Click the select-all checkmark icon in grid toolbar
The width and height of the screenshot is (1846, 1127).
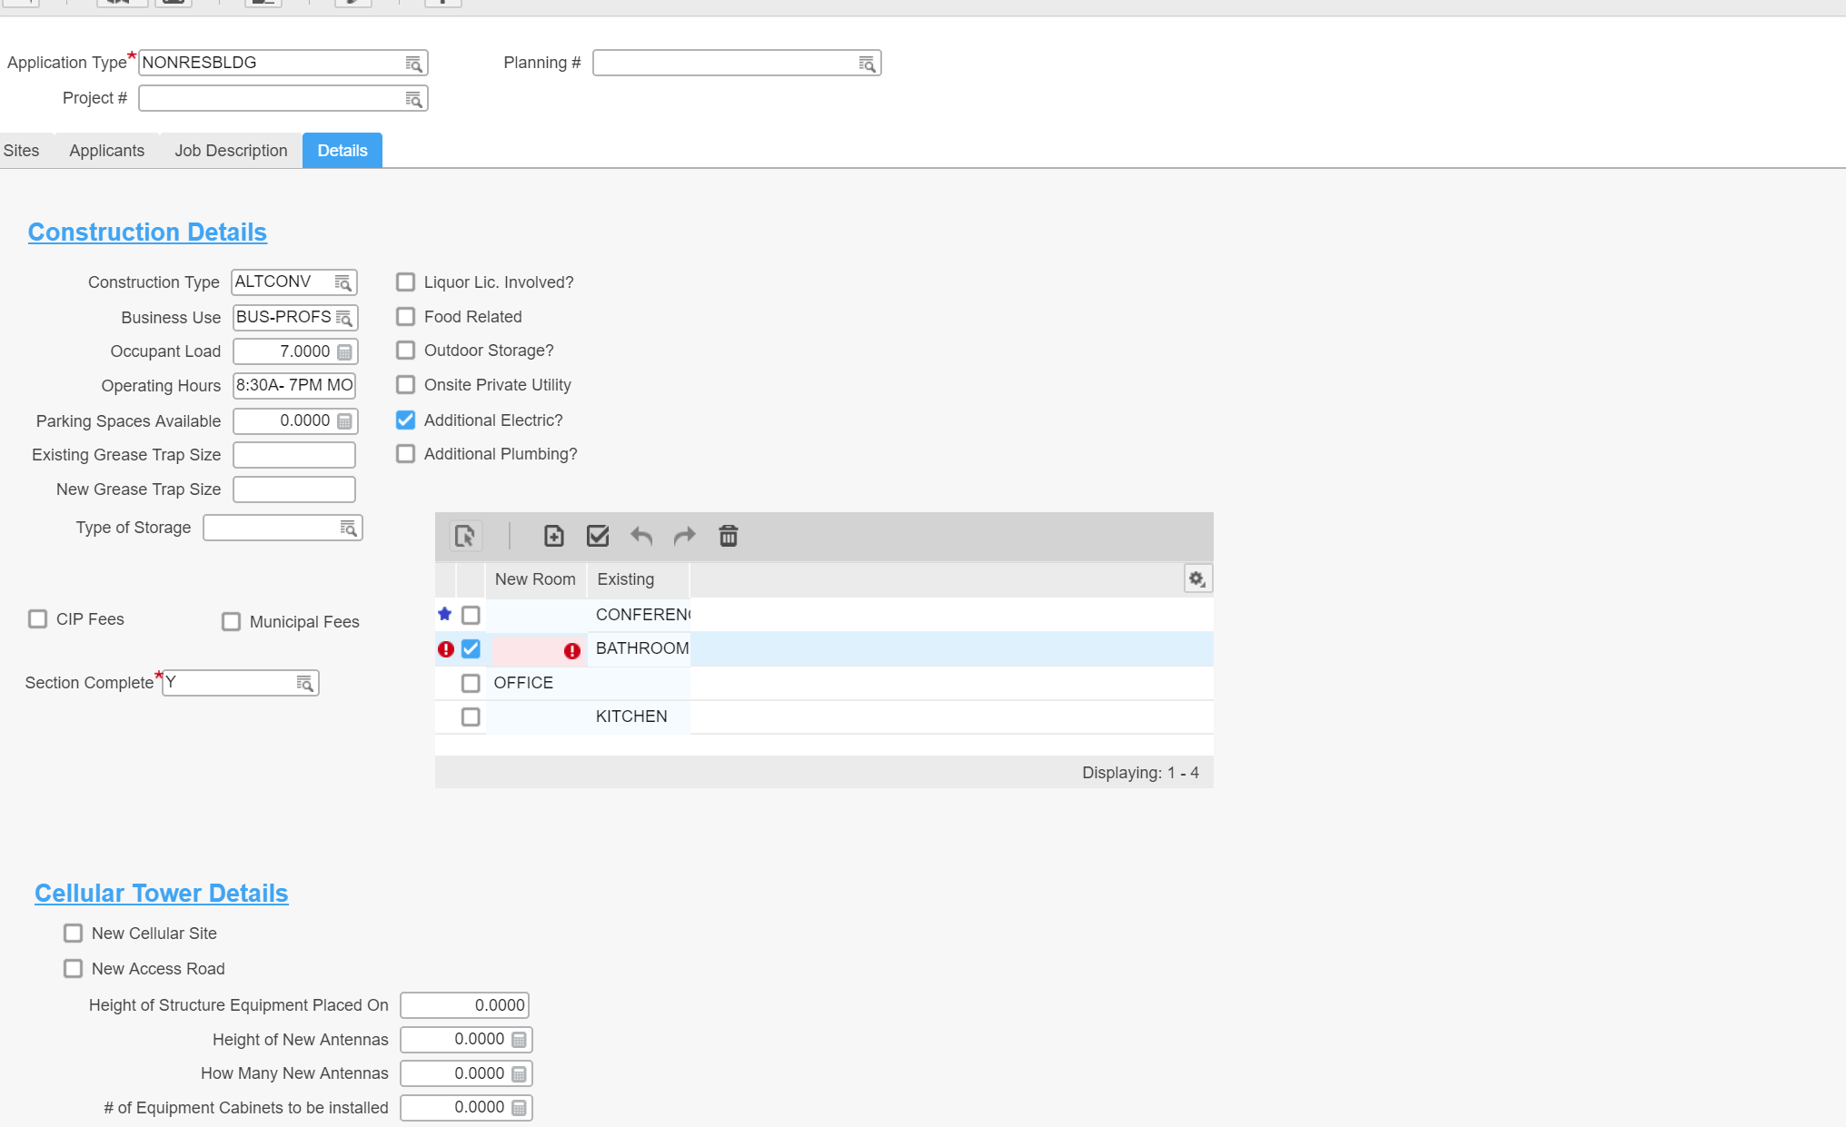coord(598,536)
